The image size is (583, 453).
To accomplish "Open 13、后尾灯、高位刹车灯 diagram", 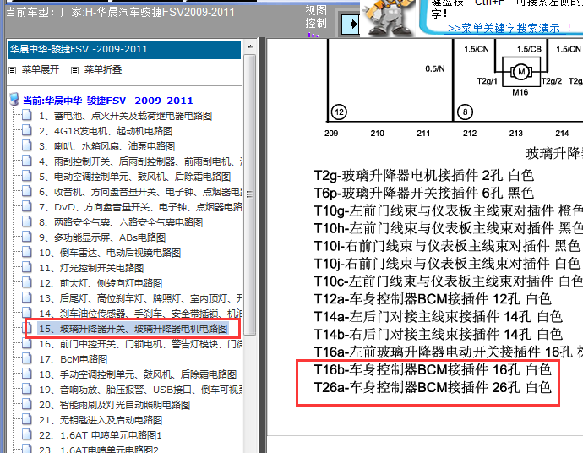I will pos(140,298).
